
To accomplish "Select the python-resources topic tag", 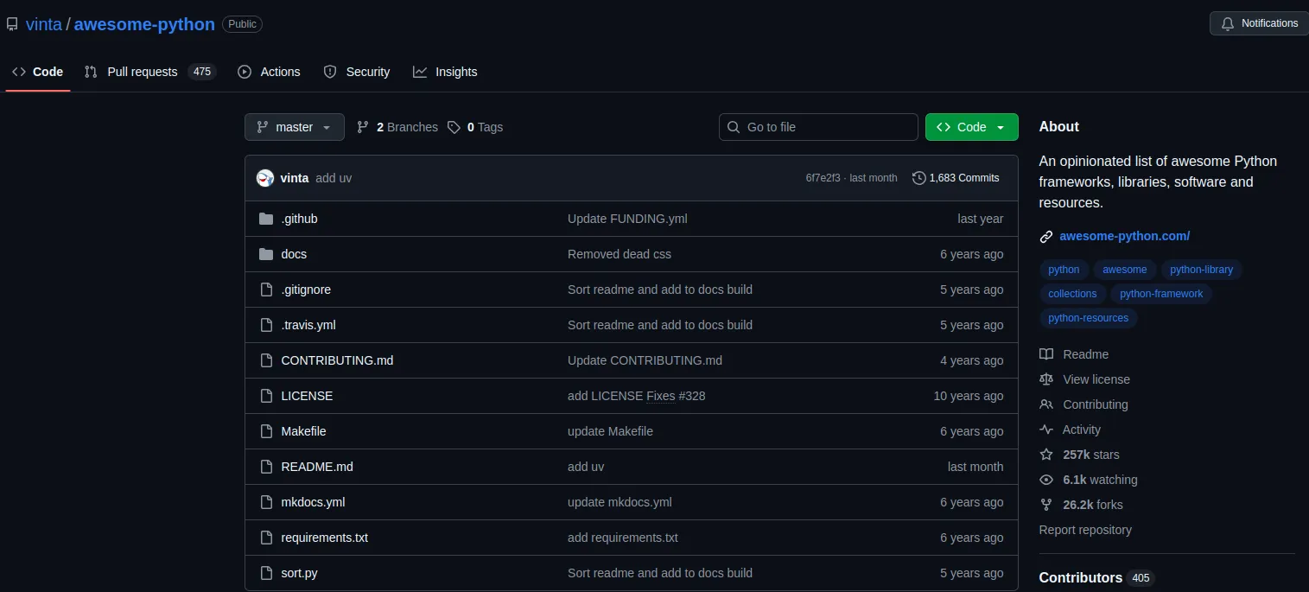I will point(1089,318).
